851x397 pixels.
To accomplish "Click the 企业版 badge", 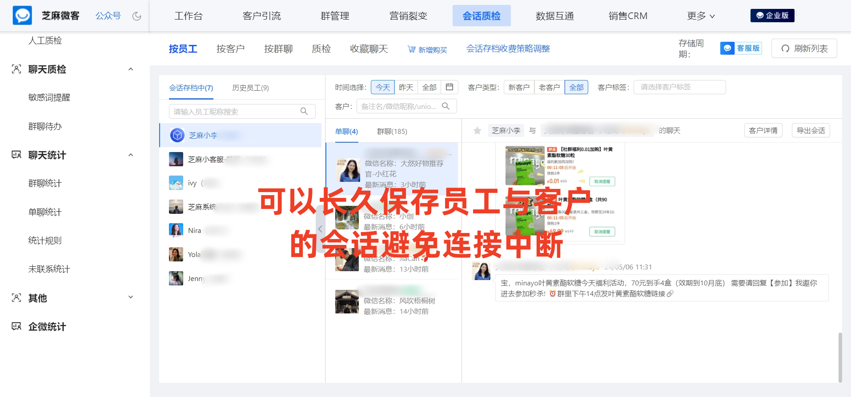I will coord(772,16).
